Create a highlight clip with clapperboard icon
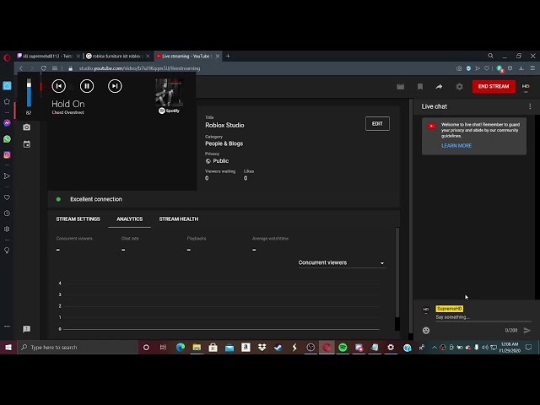This screenshot has width=540, height=405. click(x=401, y=86)
